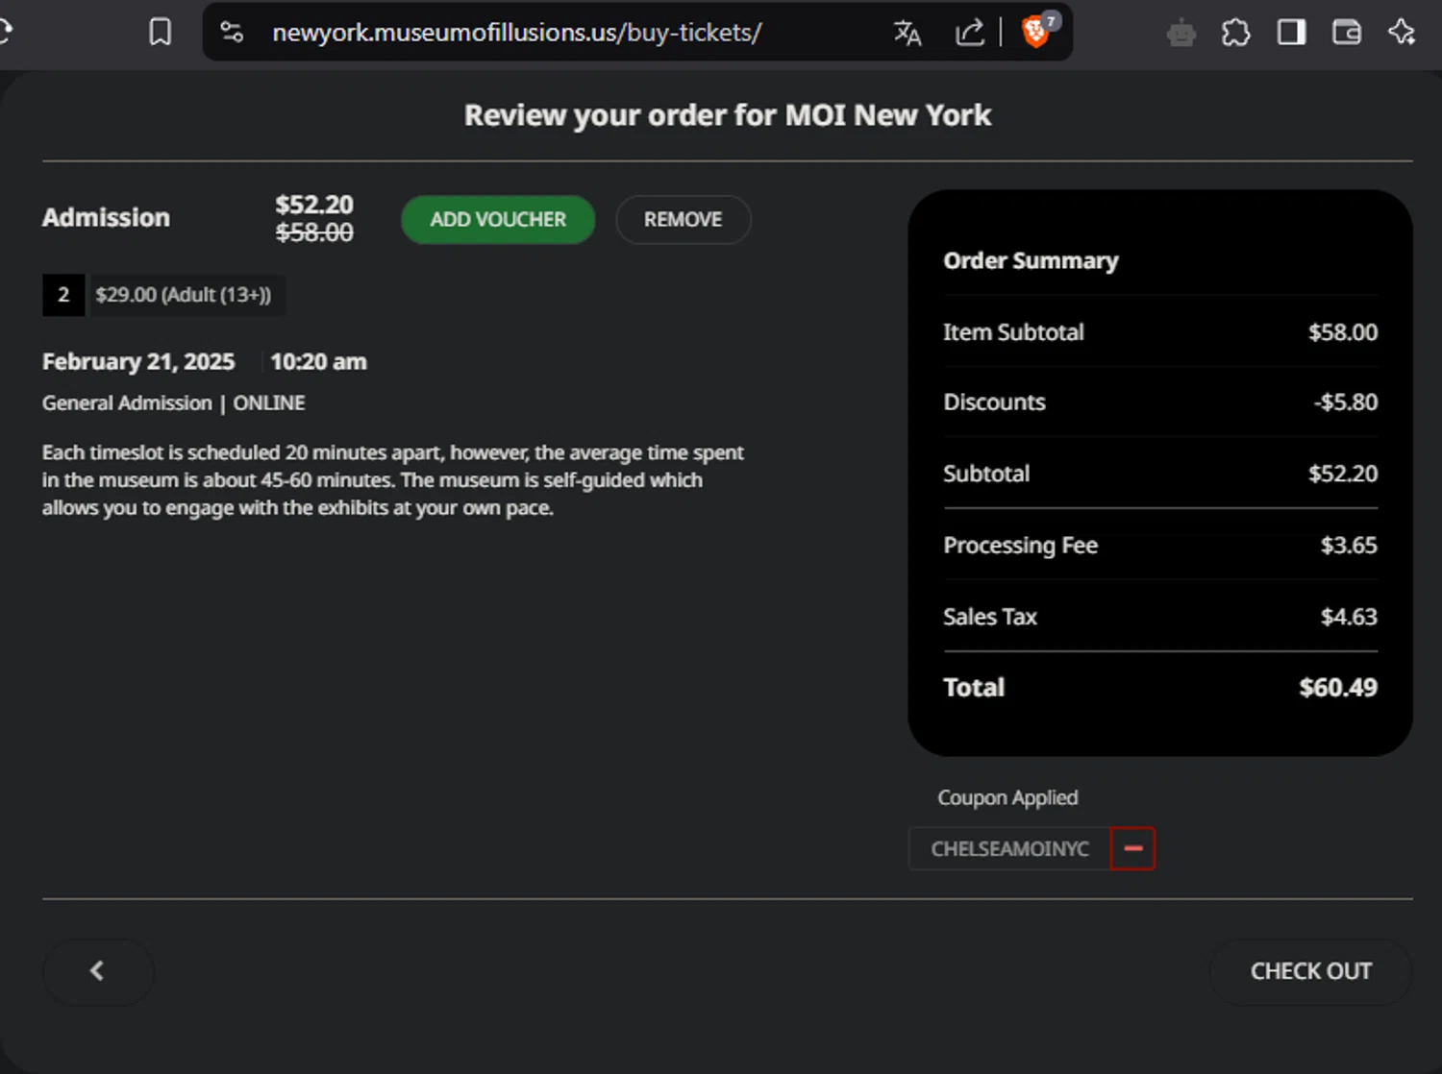This screenshot has width=1442, height=1074.
Task: Go back using the left chevron button
Action: (98, 971)
